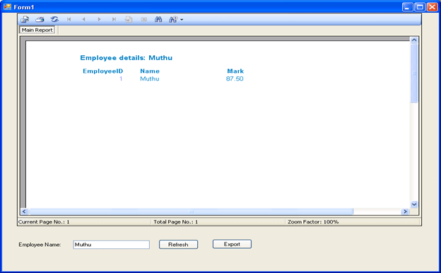Click the 'Employee Name:' label

tap(40, 245)
